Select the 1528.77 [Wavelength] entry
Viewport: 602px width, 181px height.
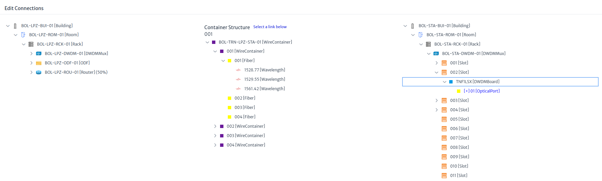click(264, 70)
